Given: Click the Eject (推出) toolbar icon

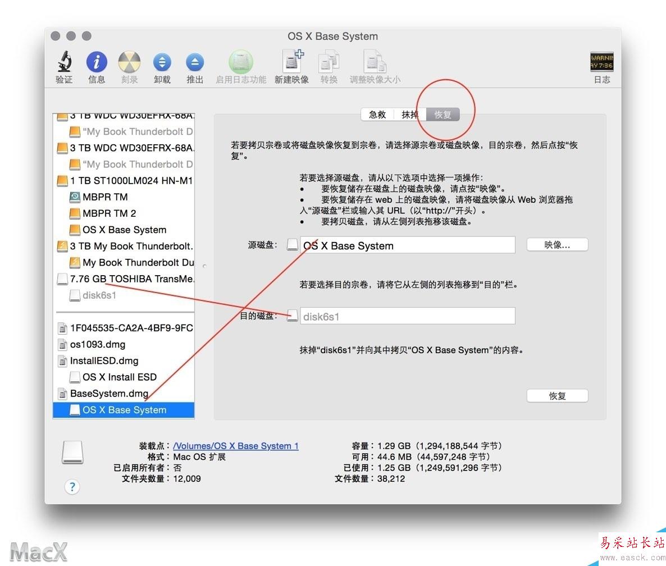Looking at the screenshot, I should tap(195, 62).
